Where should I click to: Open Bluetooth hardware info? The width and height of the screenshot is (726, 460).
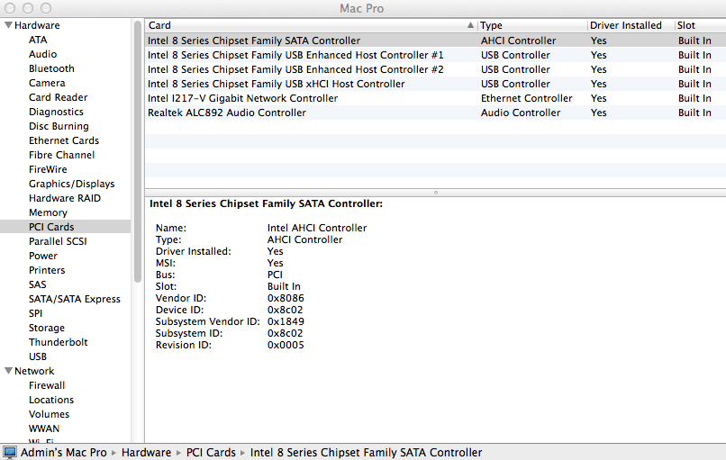click(51, 68)
